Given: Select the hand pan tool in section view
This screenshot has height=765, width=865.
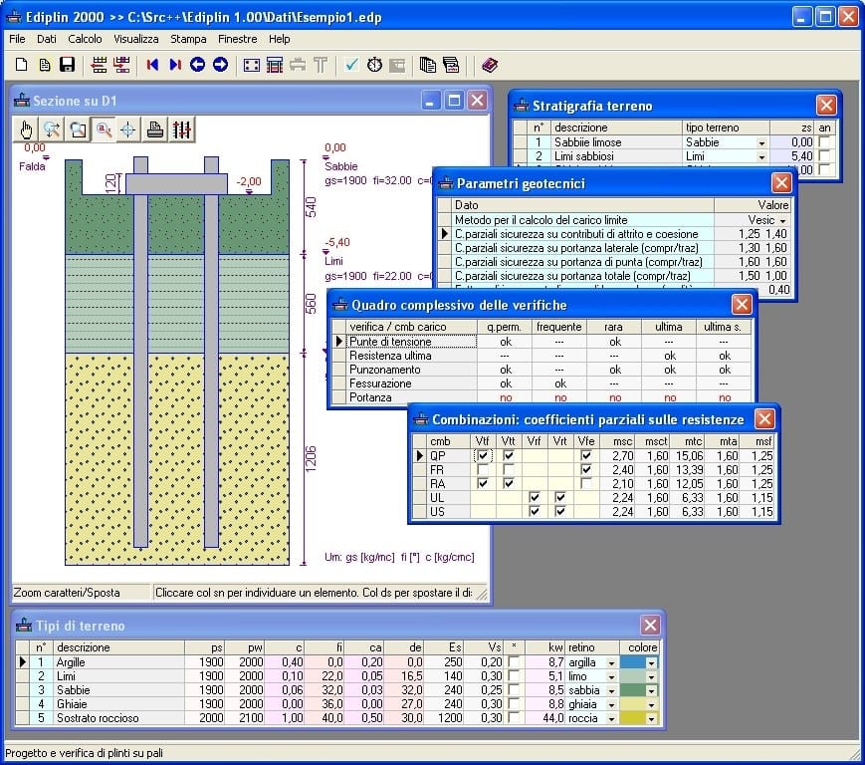Looking at the screenshot, I should point(27,129).
